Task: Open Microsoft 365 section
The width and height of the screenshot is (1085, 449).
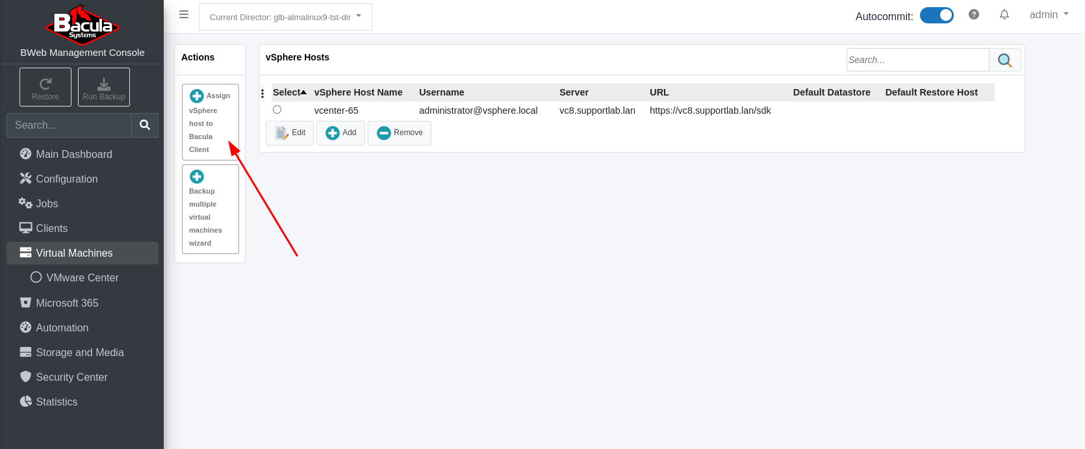Action: point(83,303)
